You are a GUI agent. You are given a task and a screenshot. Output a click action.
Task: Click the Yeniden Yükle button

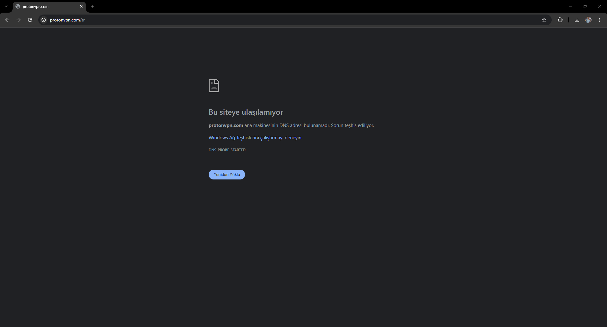227,174
